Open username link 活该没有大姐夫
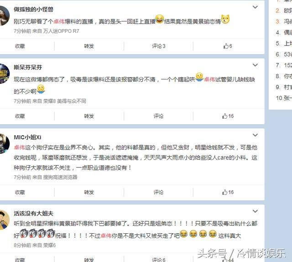This screenshot has width=292, height=262. [33, 213]
